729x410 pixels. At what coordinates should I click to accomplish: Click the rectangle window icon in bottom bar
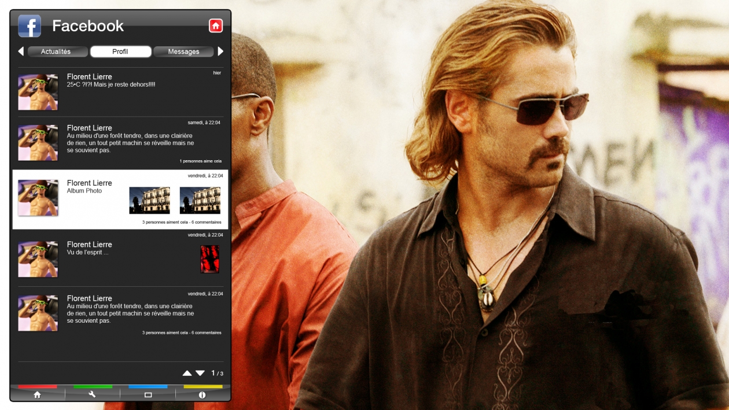148,395
